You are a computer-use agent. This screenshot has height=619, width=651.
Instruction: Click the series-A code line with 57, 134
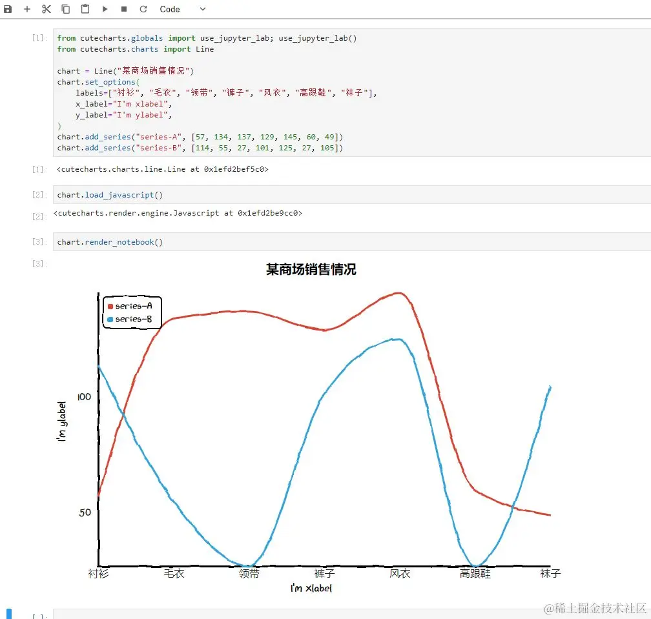[x=200, y=136]
